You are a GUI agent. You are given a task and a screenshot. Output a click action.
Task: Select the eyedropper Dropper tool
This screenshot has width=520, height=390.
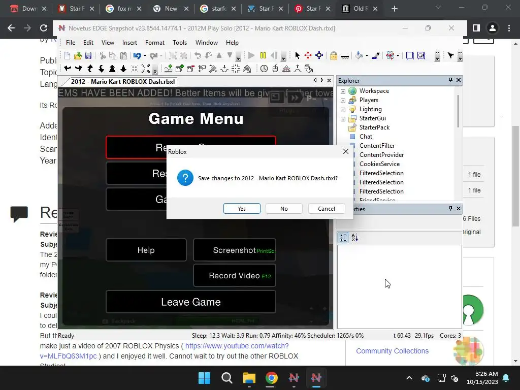(x=376, y=56)
